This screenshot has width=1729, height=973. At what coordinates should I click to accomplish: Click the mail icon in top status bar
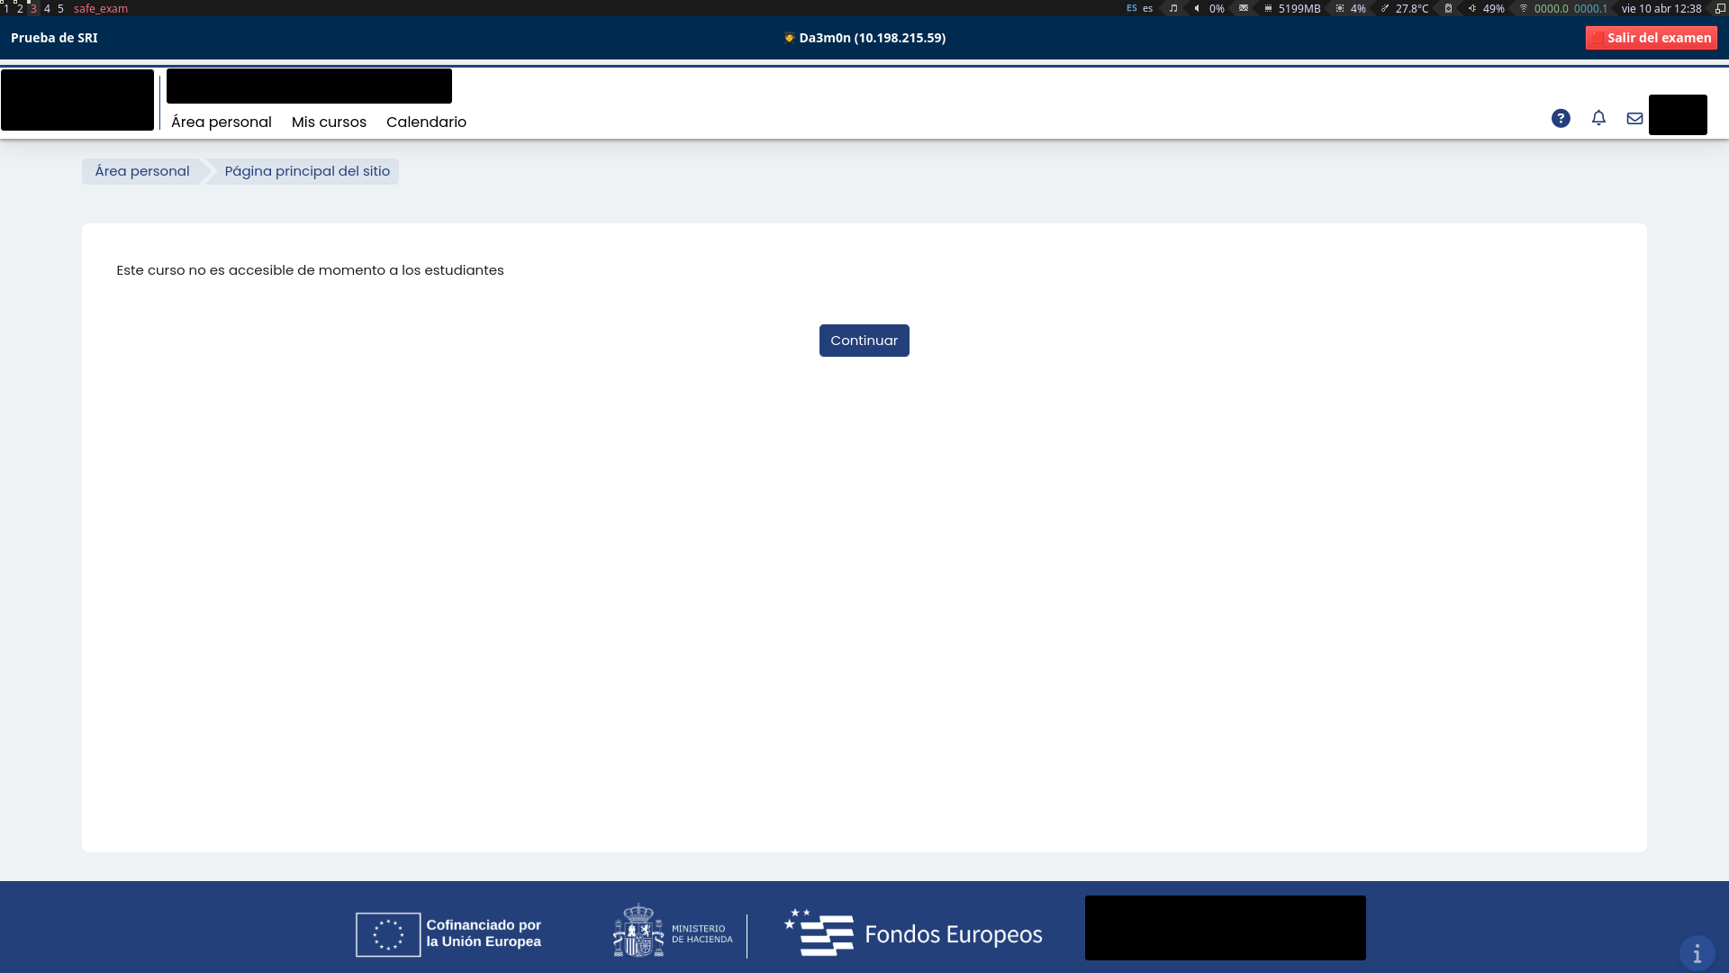(1244, 8)
